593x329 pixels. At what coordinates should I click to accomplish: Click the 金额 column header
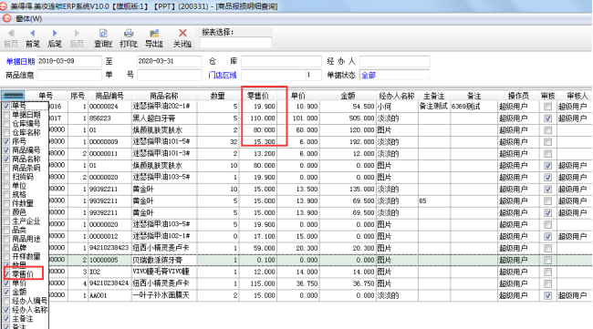click(x=348, y=96)
